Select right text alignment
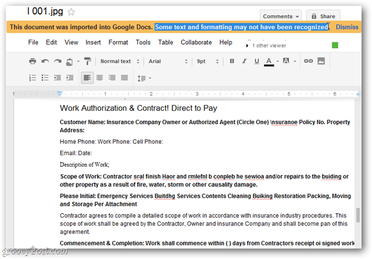372x259 pixels. tap(112, 78)
